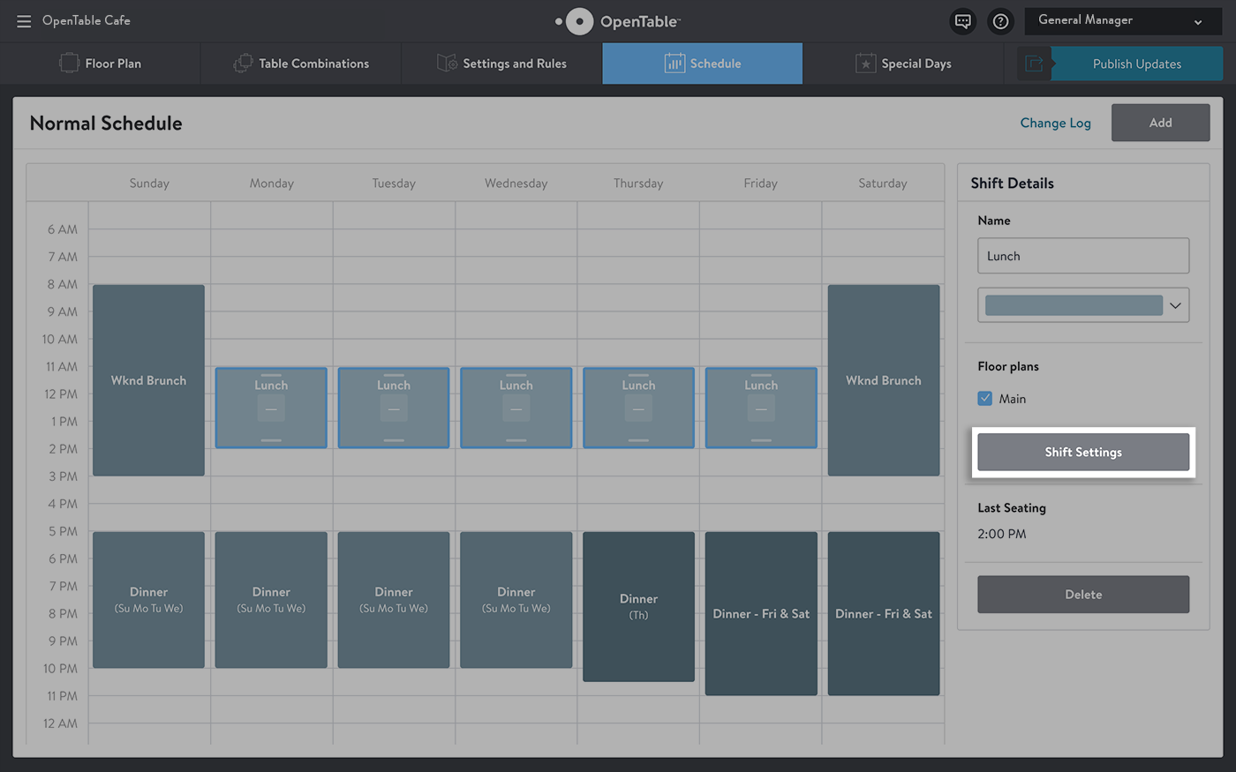Image resolution: width=1236 pixels, height=772 pixels.
Task: Select the Schedule tab
Action: [x=703, y=64]
